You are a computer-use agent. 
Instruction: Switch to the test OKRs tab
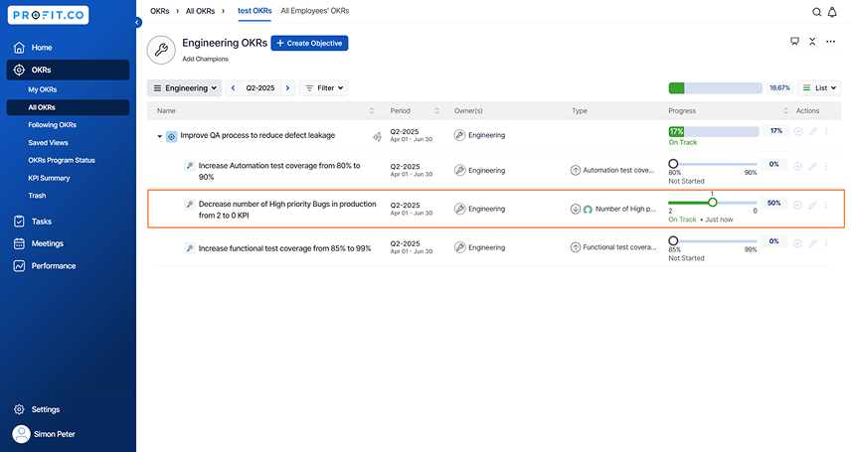255,11
